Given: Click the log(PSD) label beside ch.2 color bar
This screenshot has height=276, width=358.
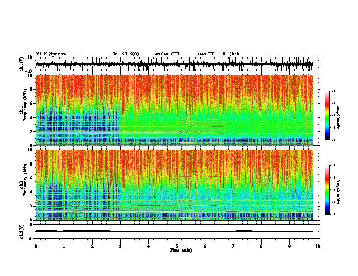Looking at the screenshot, I should click(x=339, y=192).
